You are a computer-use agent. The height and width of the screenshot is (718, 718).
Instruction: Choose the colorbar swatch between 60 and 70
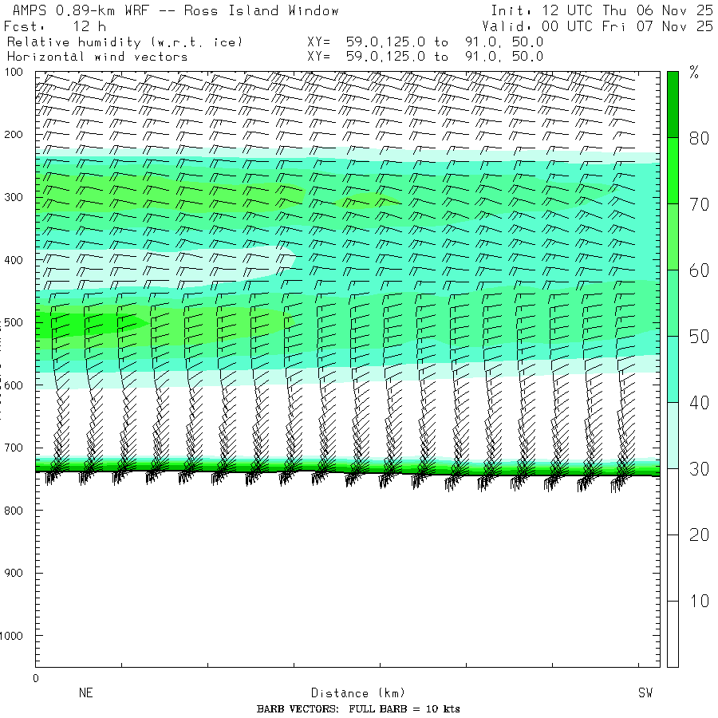673,236
